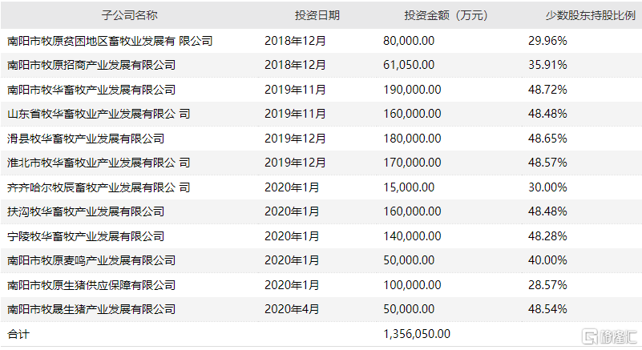
Task: Click the amount 61,050.00
Action: [x=409, y=65]
